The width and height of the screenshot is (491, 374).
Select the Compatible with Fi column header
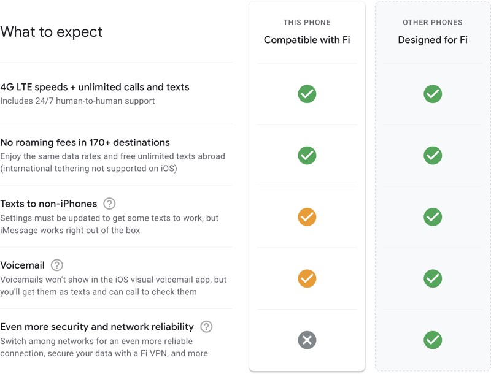coord(307,40)
